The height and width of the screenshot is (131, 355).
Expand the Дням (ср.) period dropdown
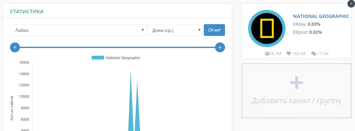pyautogui.click(x=175, y=30)
